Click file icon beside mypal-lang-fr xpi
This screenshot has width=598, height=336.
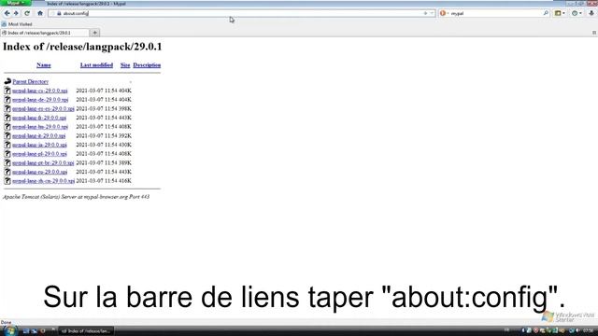[7, 118]
